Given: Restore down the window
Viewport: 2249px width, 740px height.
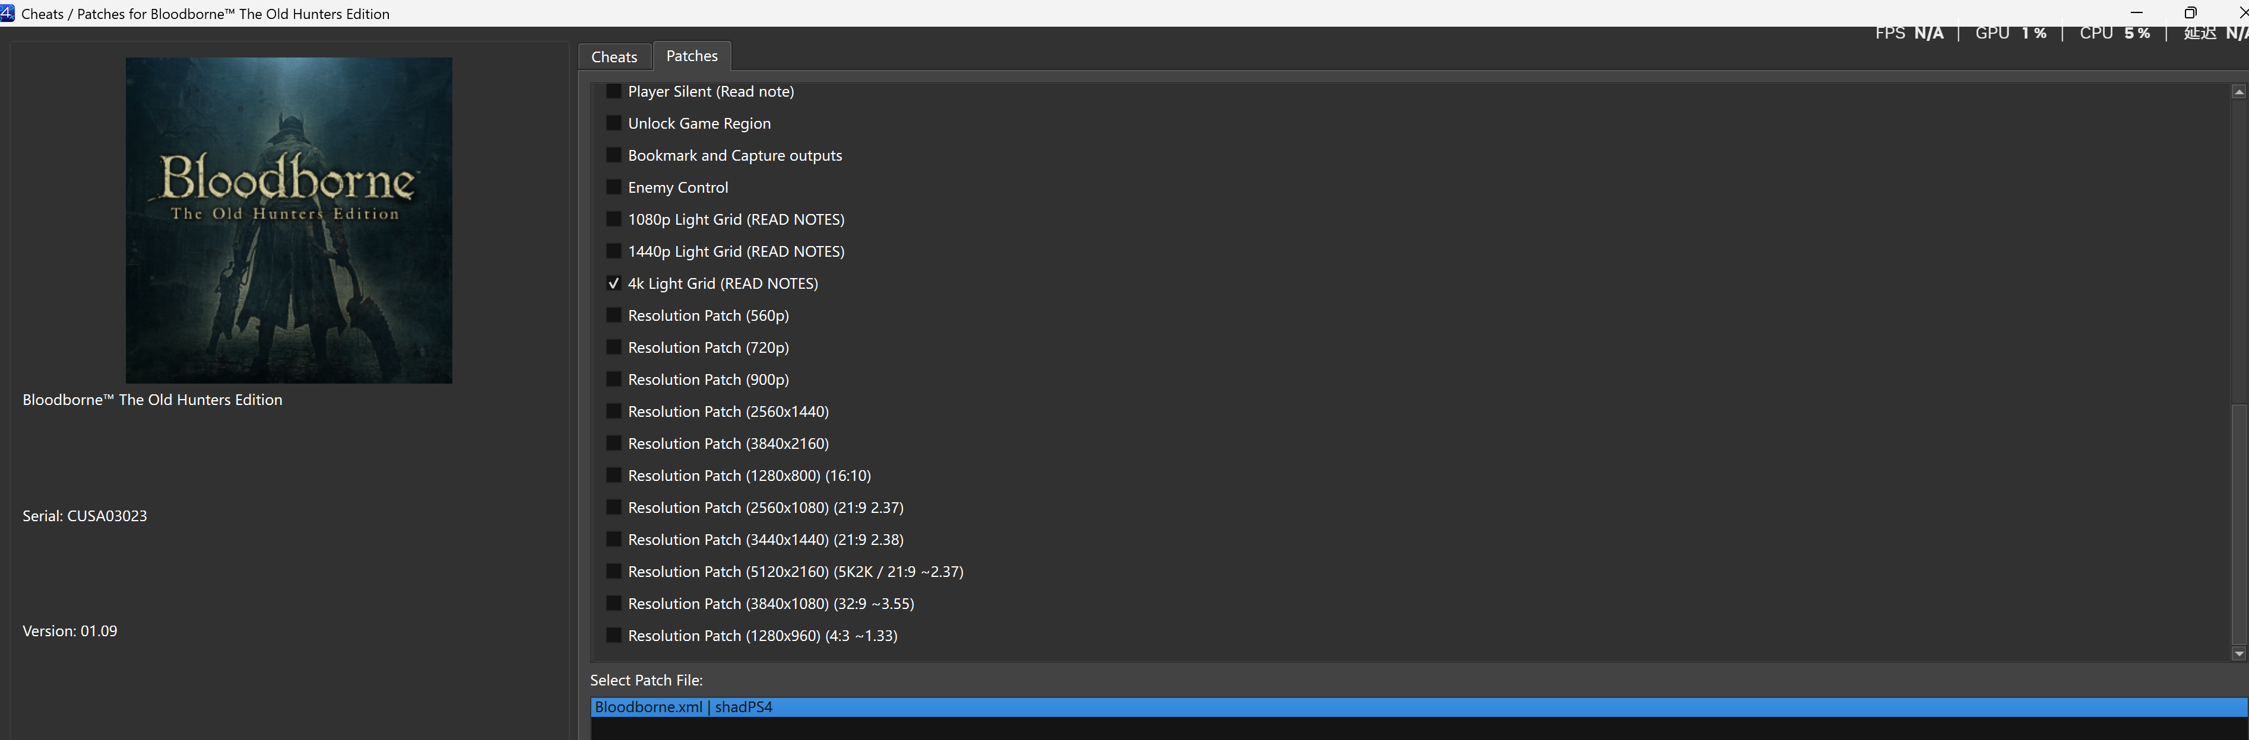Looking at the screenshot, I should click(x=2190, y=12).
